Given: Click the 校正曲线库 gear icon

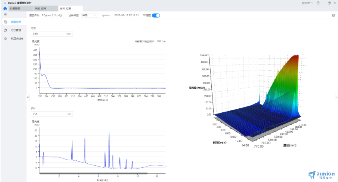Looking at the screenshot, I should click(x=5, y=39).
